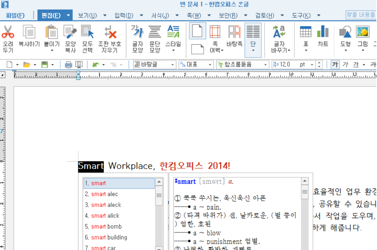Expand the Undo history dropdown arrow
Image resolution: width=377 pixels, height=250 pixels.
click(103, 65)
